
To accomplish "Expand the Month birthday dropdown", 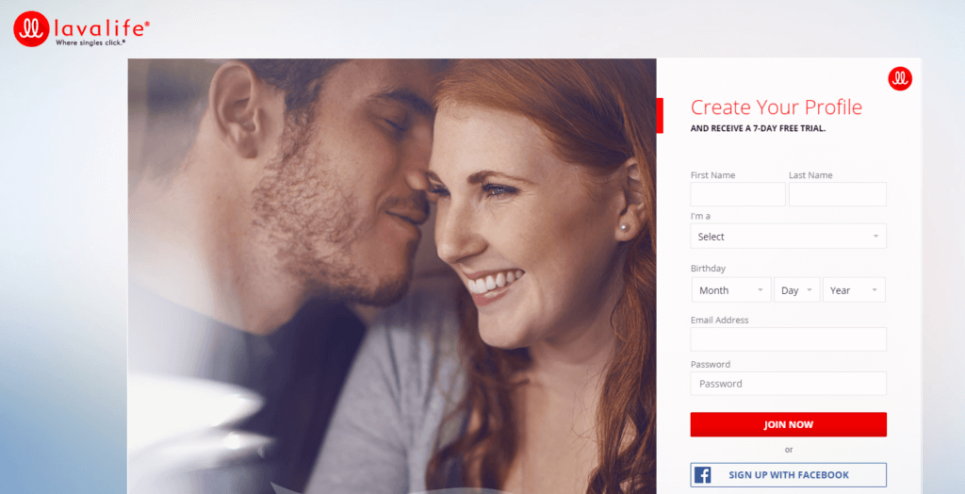I will pyautogui.click(x=731, y=290).
